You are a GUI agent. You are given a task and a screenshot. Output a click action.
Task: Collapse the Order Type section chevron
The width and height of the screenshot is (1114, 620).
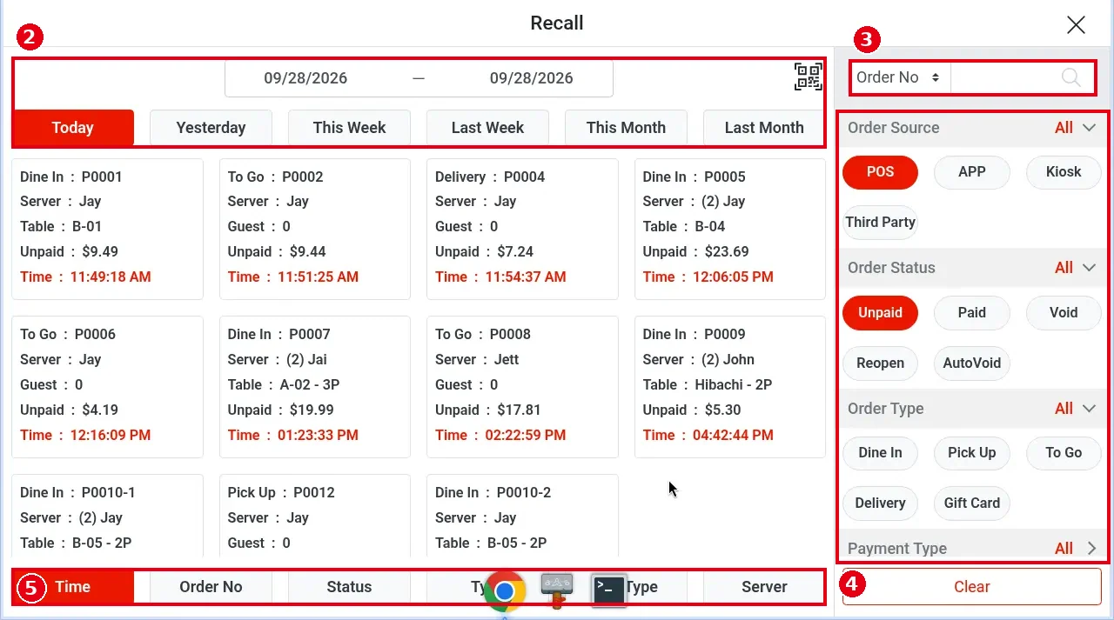coord(1089,409)
